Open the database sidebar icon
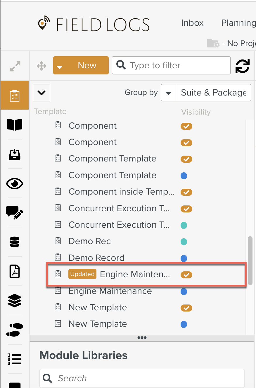The height and width of the screenshot is (388, 256). coord(15,242)
